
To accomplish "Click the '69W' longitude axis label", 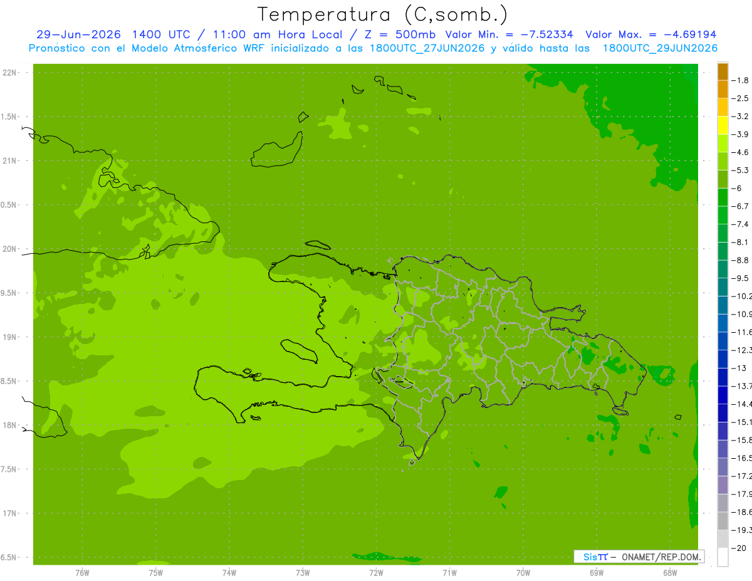I will point(597,573).
